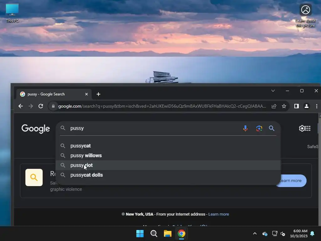
Task: Select the Google Search browser tab
Action: [x=54, y=94]
